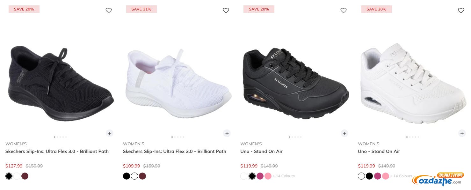Viewport: 471px width, 190px height.
Task: Quick add the white Ultra Flex 3.0 shoe
Action: [227, 133]
